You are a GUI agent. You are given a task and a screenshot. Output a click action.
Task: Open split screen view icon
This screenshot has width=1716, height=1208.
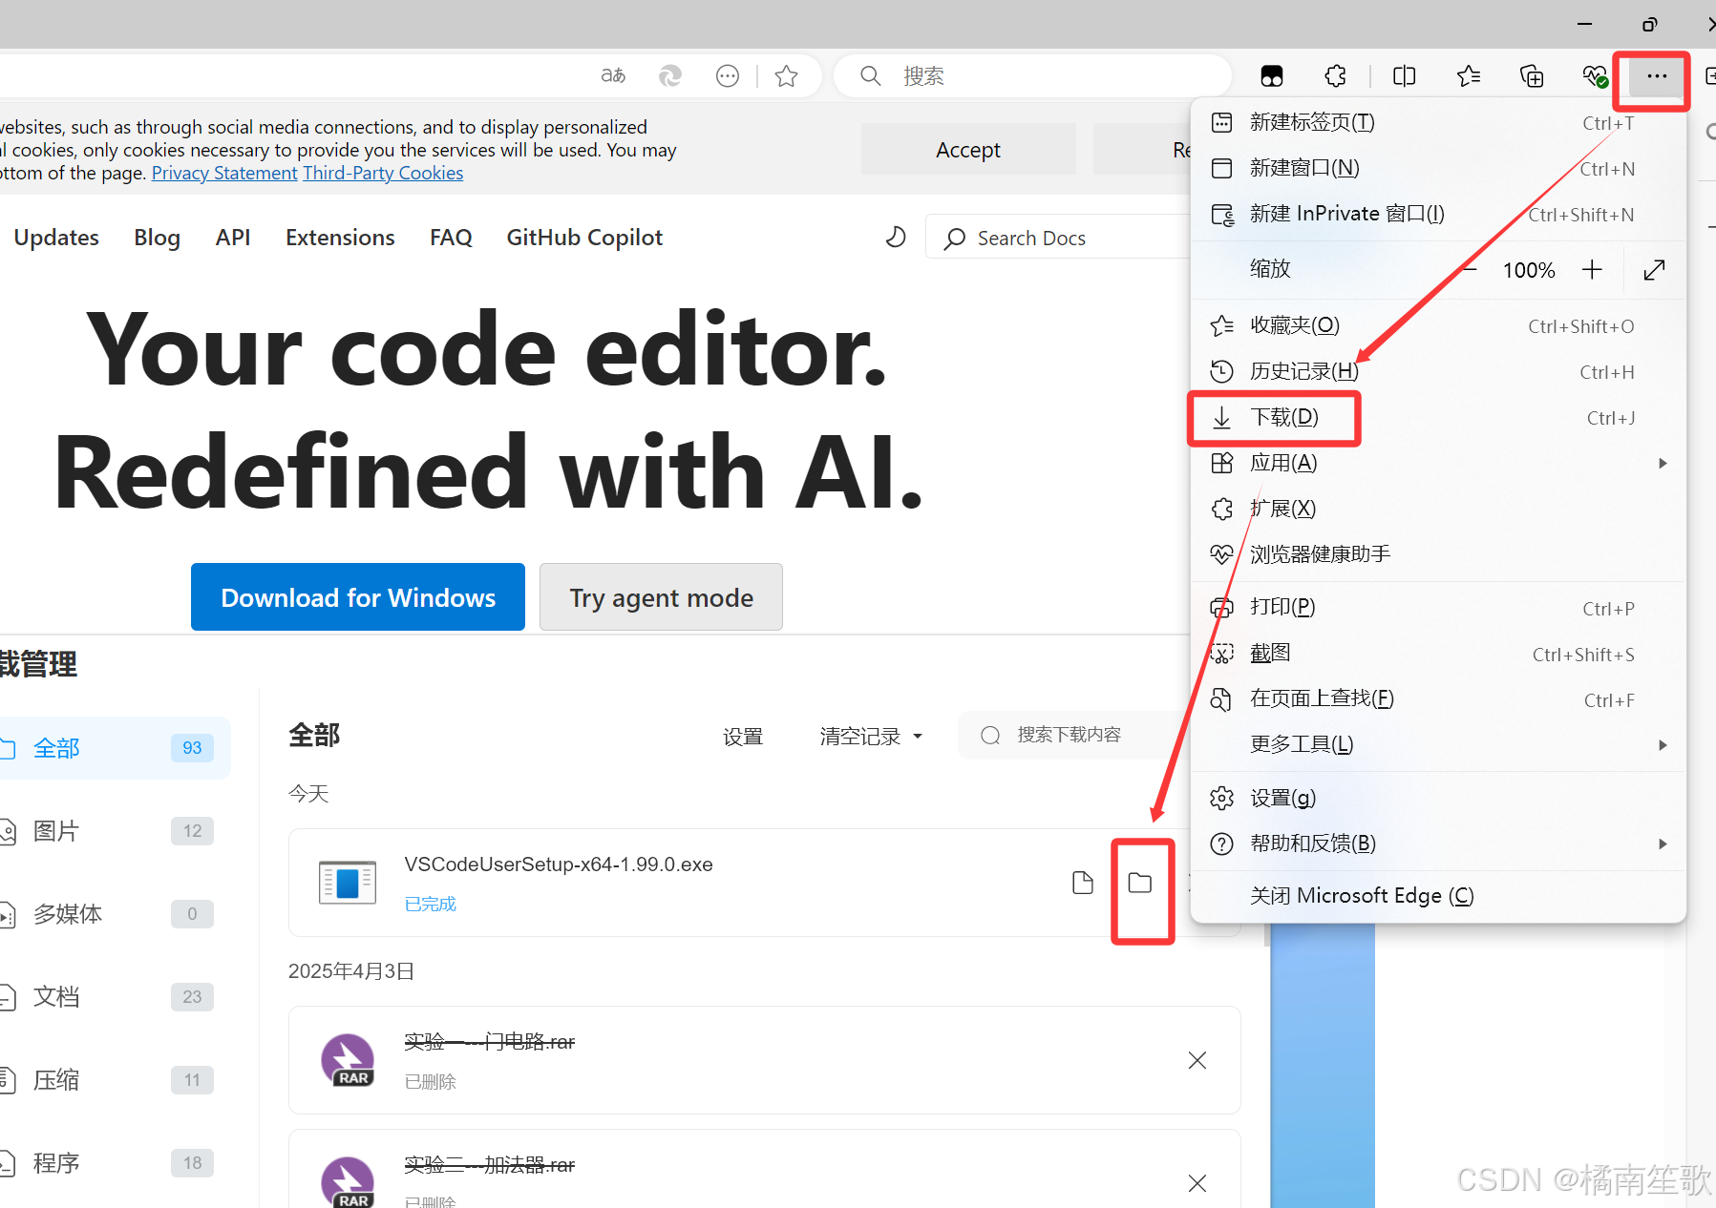pos(1404,76)
